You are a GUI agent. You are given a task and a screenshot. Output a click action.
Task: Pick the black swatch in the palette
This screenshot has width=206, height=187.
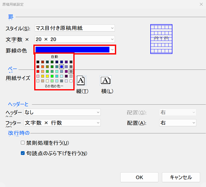pyautogui.click(x=38, y=62)
